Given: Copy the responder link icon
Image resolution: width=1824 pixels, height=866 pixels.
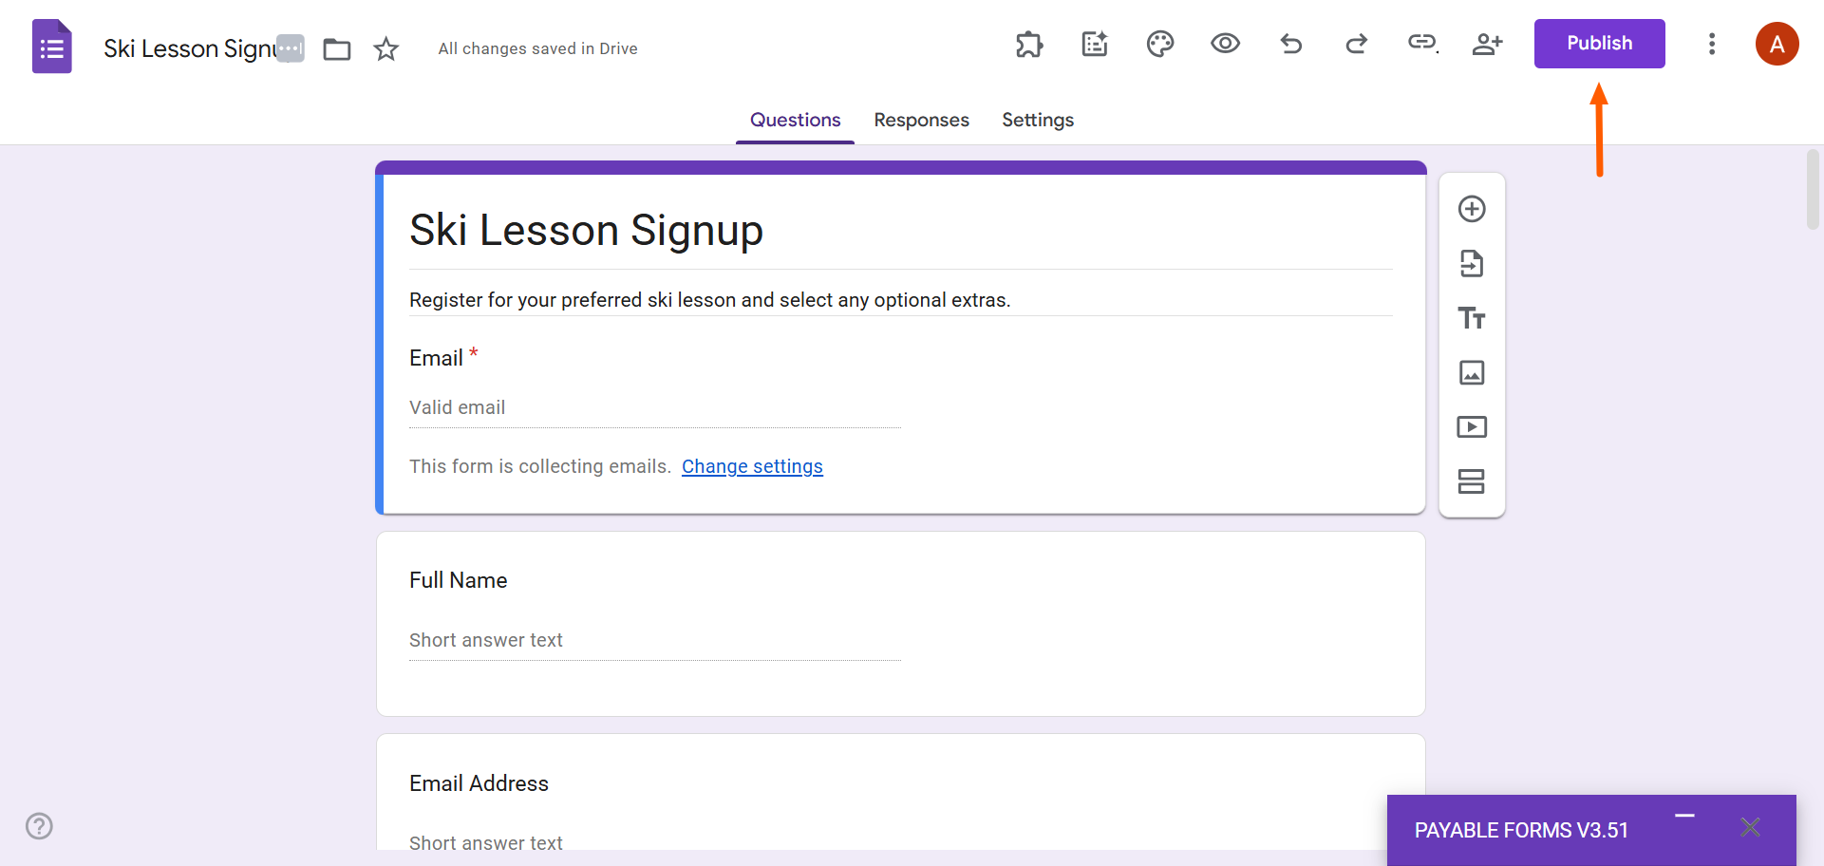Looking at the screenshot, I should (1421, 44).
